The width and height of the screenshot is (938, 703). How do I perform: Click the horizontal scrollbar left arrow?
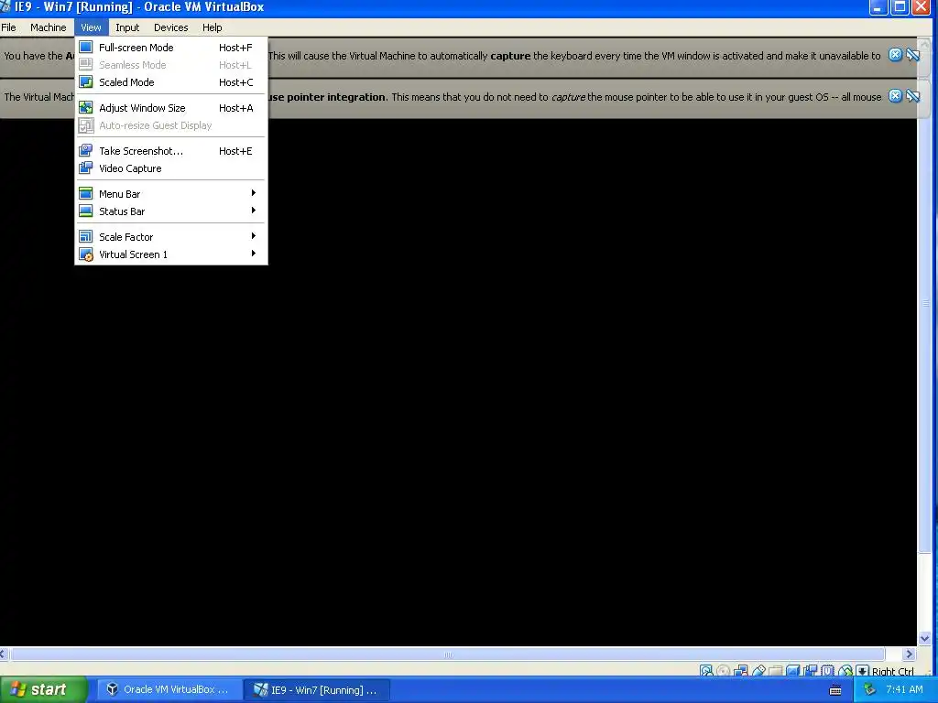coord(4,654)
